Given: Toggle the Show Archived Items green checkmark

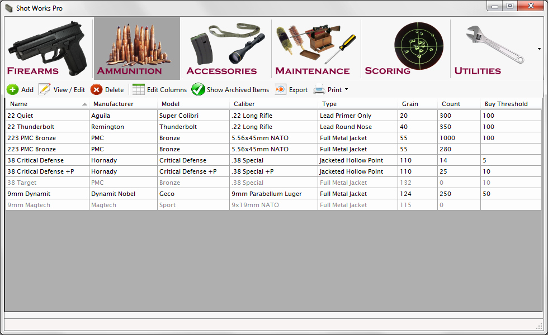Looking at the screenshot, I should [x=198, y=89].
